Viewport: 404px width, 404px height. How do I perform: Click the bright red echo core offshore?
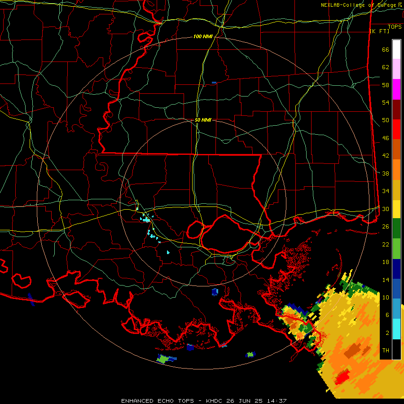343,377
